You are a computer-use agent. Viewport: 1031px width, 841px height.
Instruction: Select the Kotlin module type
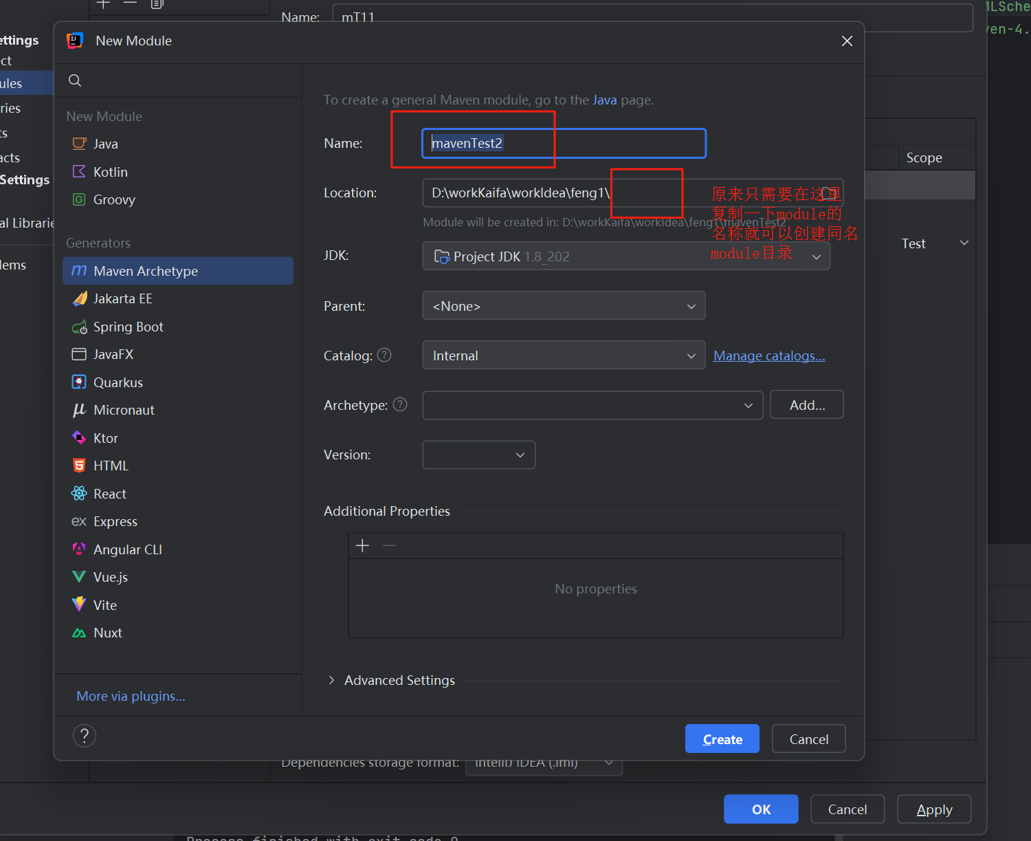(178, 172)
